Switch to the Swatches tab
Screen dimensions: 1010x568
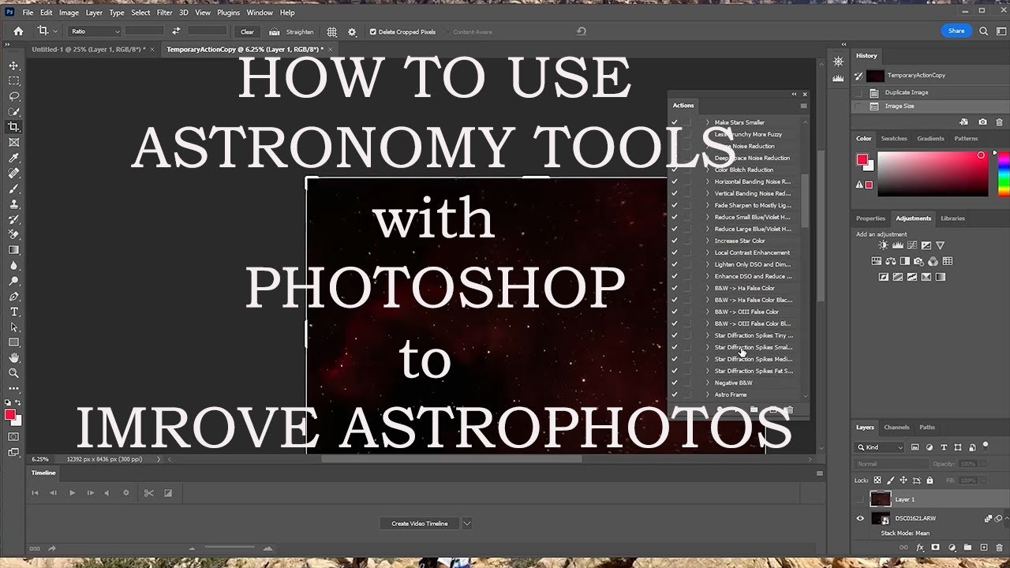[x=894, y=139]
